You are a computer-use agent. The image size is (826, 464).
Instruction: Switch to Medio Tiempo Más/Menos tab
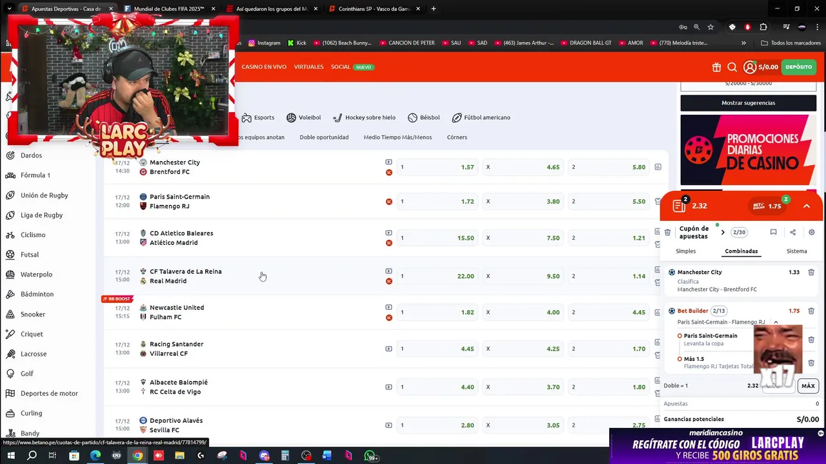coord(398,137)
